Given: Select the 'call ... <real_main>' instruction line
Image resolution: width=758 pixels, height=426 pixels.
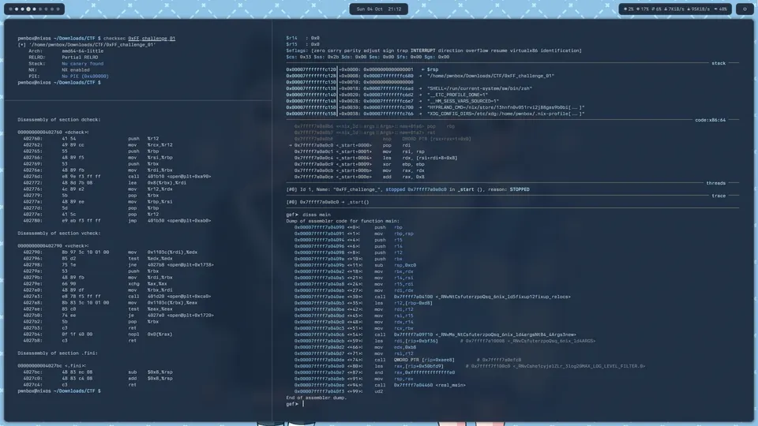Looking at the screenshot, I should (380, 385).
